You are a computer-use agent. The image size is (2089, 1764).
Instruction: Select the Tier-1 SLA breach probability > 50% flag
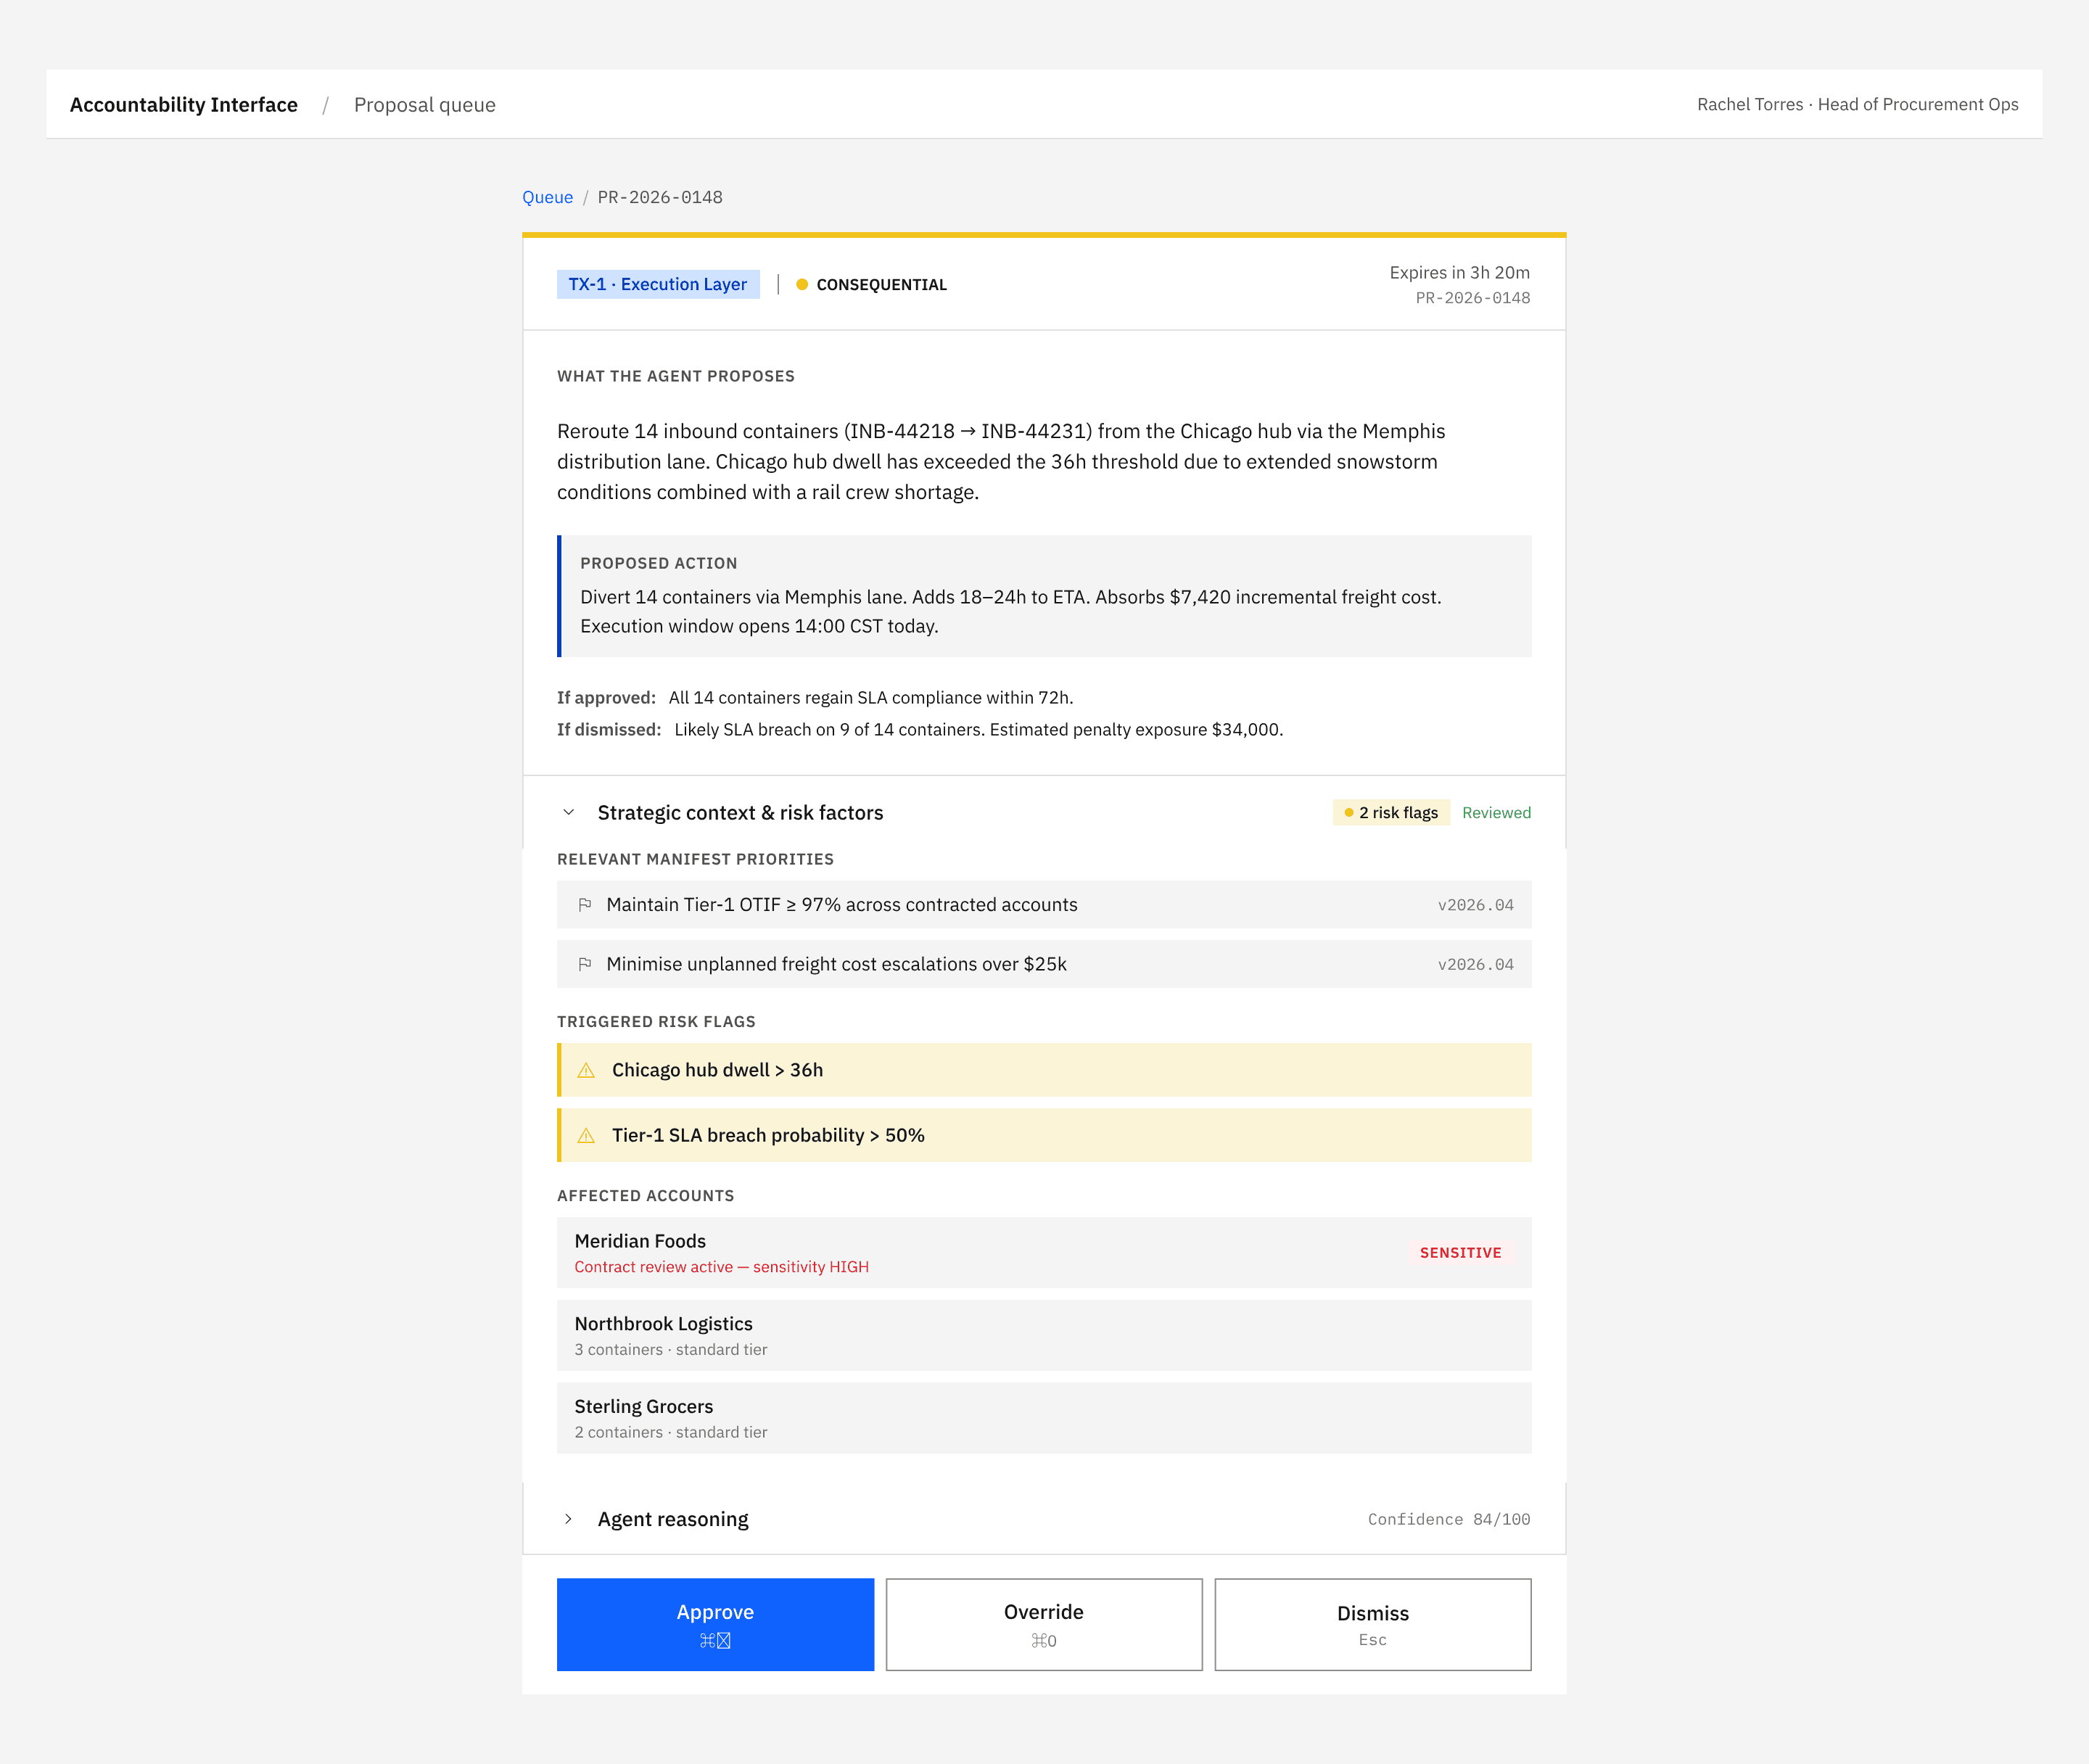point(1044,1135)
